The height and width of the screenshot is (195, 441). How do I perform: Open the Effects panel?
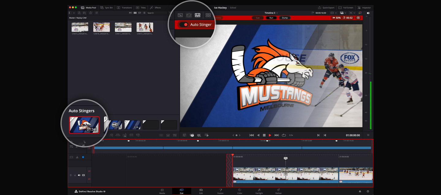[x=155, y=8]
